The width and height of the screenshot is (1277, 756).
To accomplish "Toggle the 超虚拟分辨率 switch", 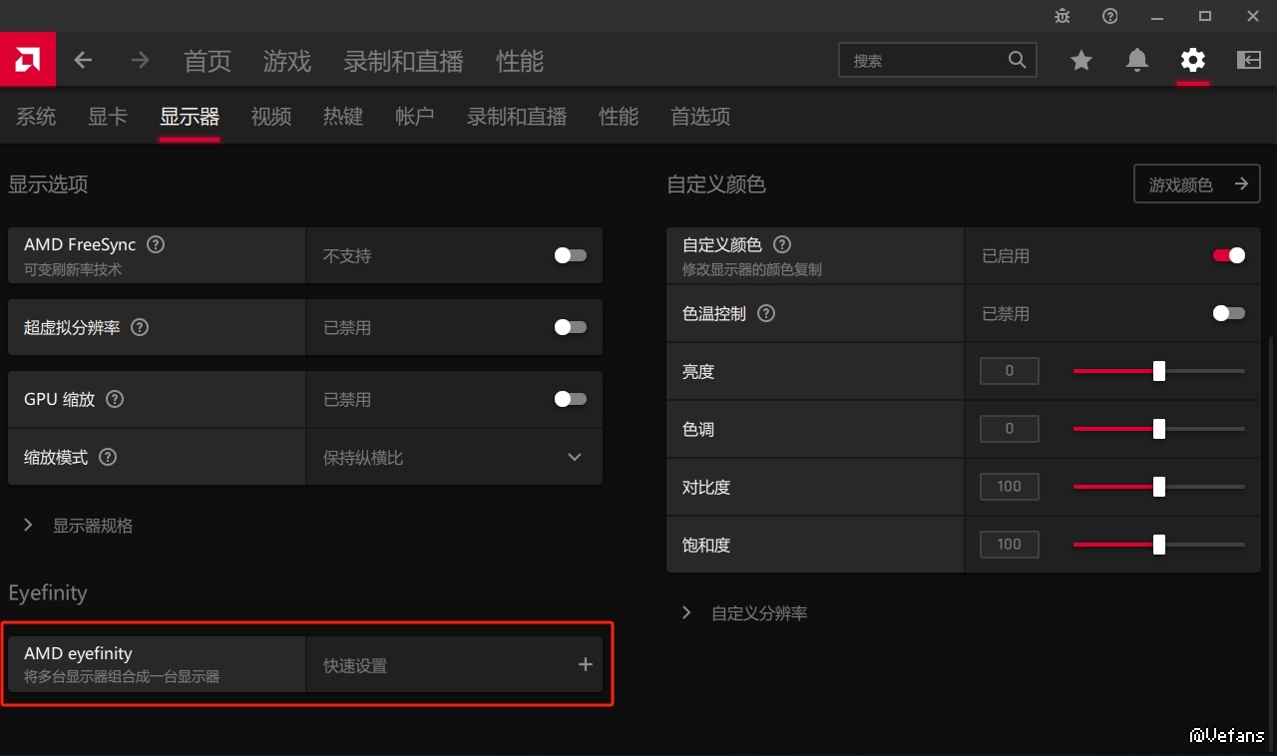I will pos(570,327).
